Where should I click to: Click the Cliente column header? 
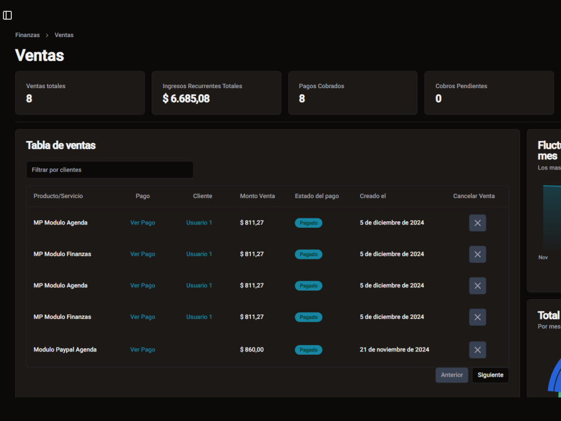[203, 196]
